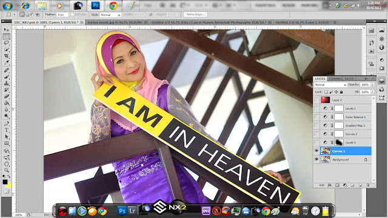
Task: Select the Layer 1 red thumbnail
Action: (326, 100)
